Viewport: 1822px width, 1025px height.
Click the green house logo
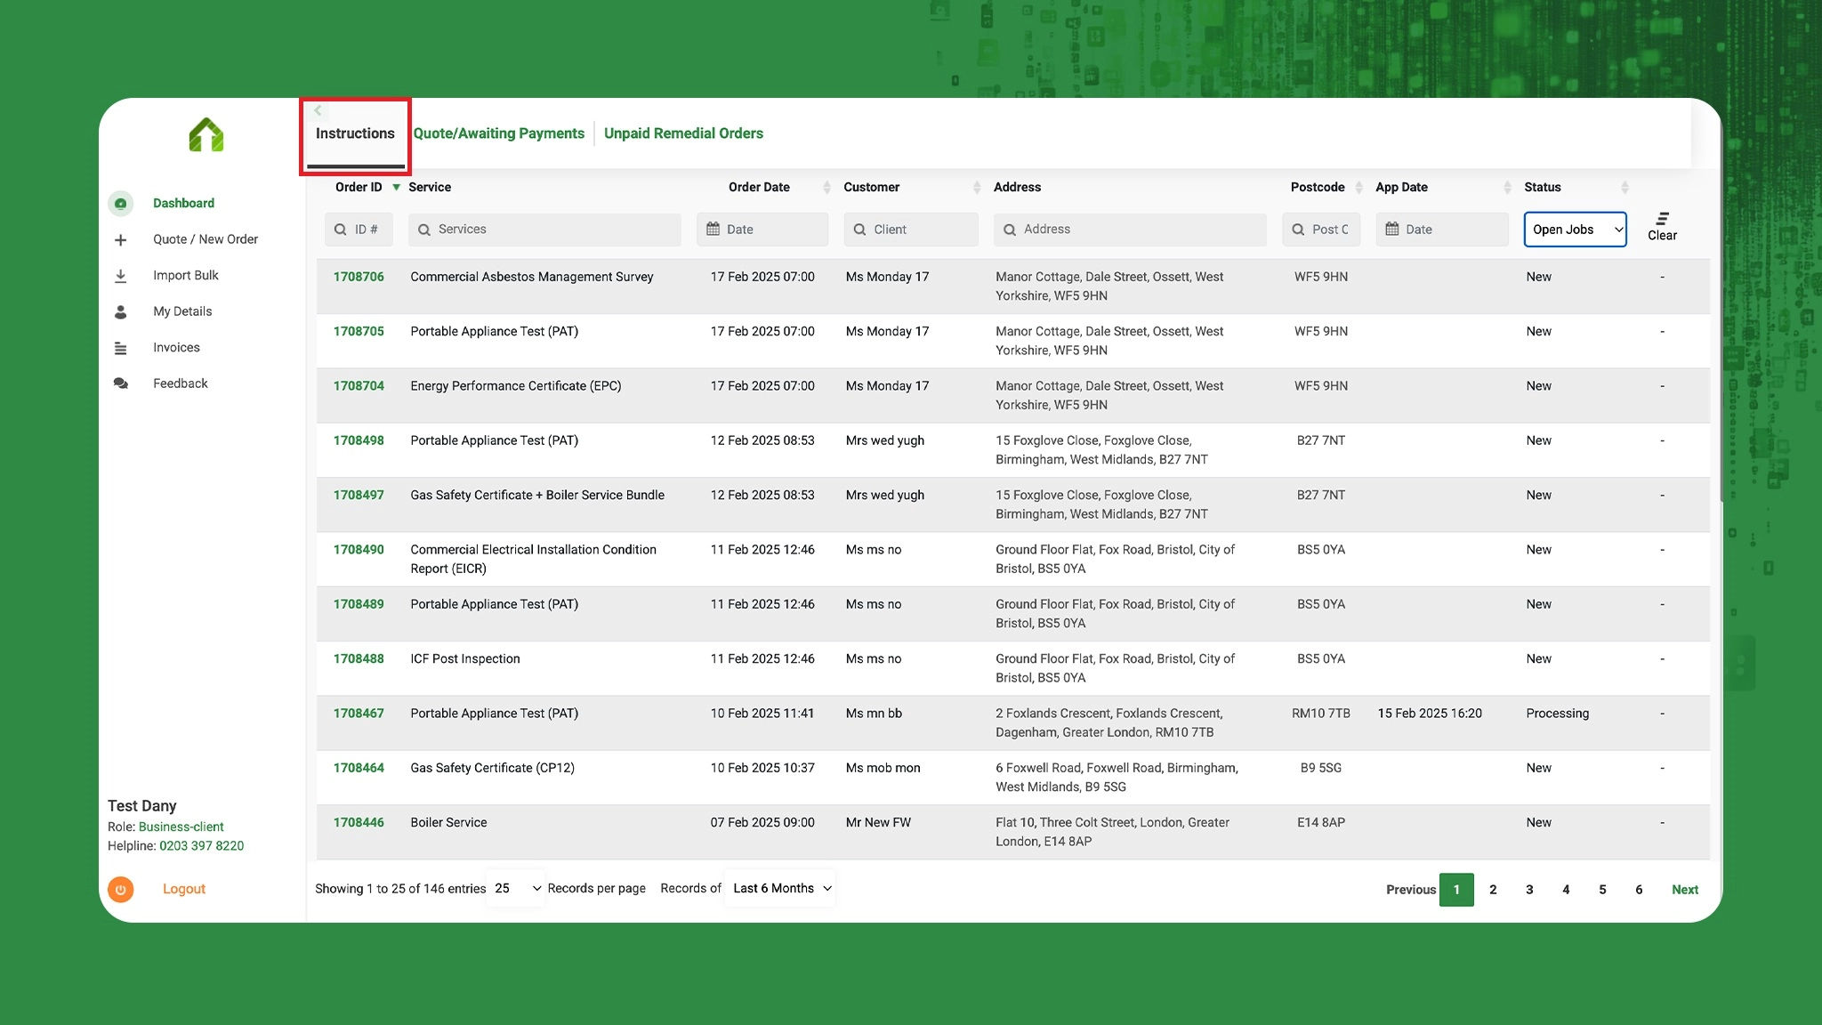point(206,135)
